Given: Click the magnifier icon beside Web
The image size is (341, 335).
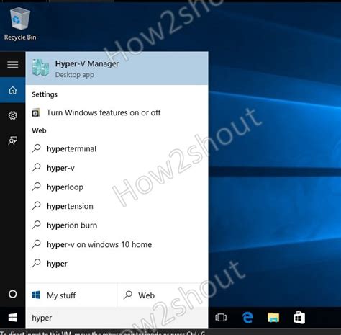Looking at the screenshot, I should click(x=128, y=295).
